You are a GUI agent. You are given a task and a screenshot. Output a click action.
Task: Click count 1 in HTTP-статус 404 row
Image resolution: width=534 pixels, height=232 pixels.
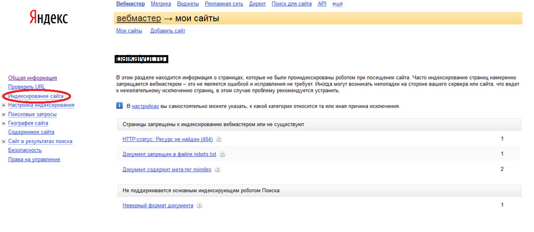tap(502, 139)
